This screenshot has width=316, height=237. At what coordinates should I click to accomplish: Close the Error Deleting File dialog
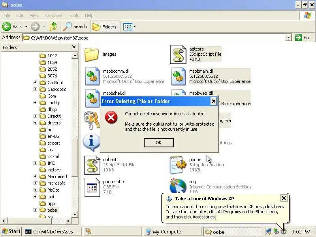click(x=213, y=101)
